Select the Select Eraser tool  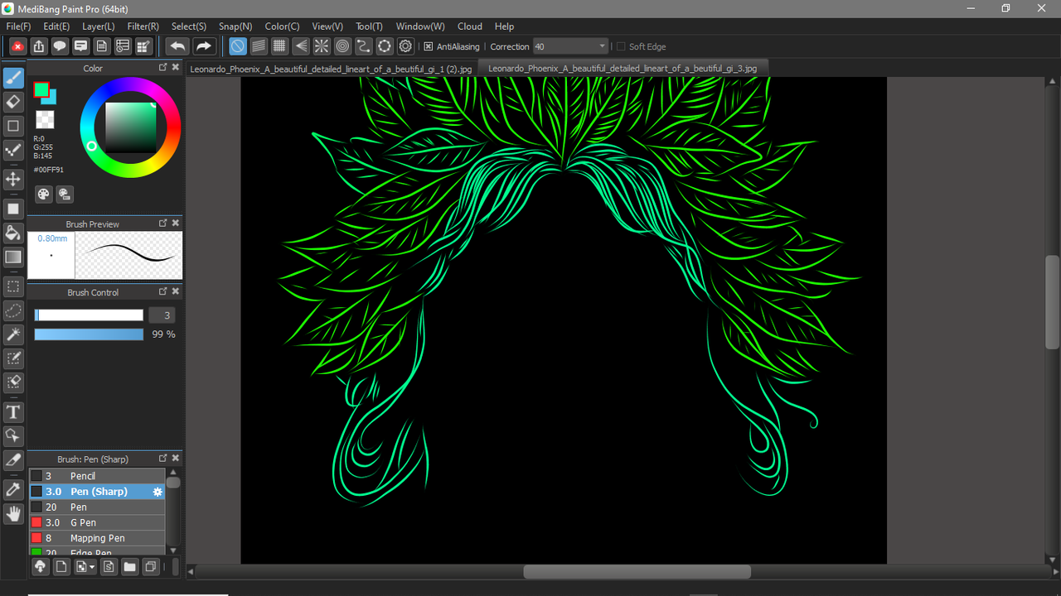tap(13, 382)
